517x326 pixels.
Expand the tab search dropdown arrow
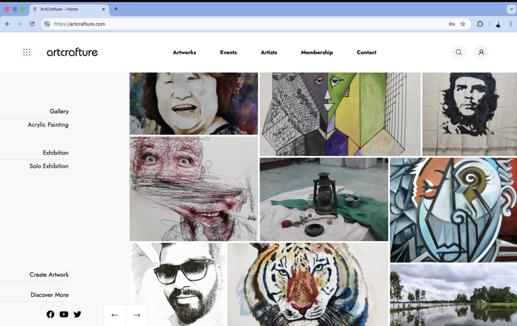point(511,9)
